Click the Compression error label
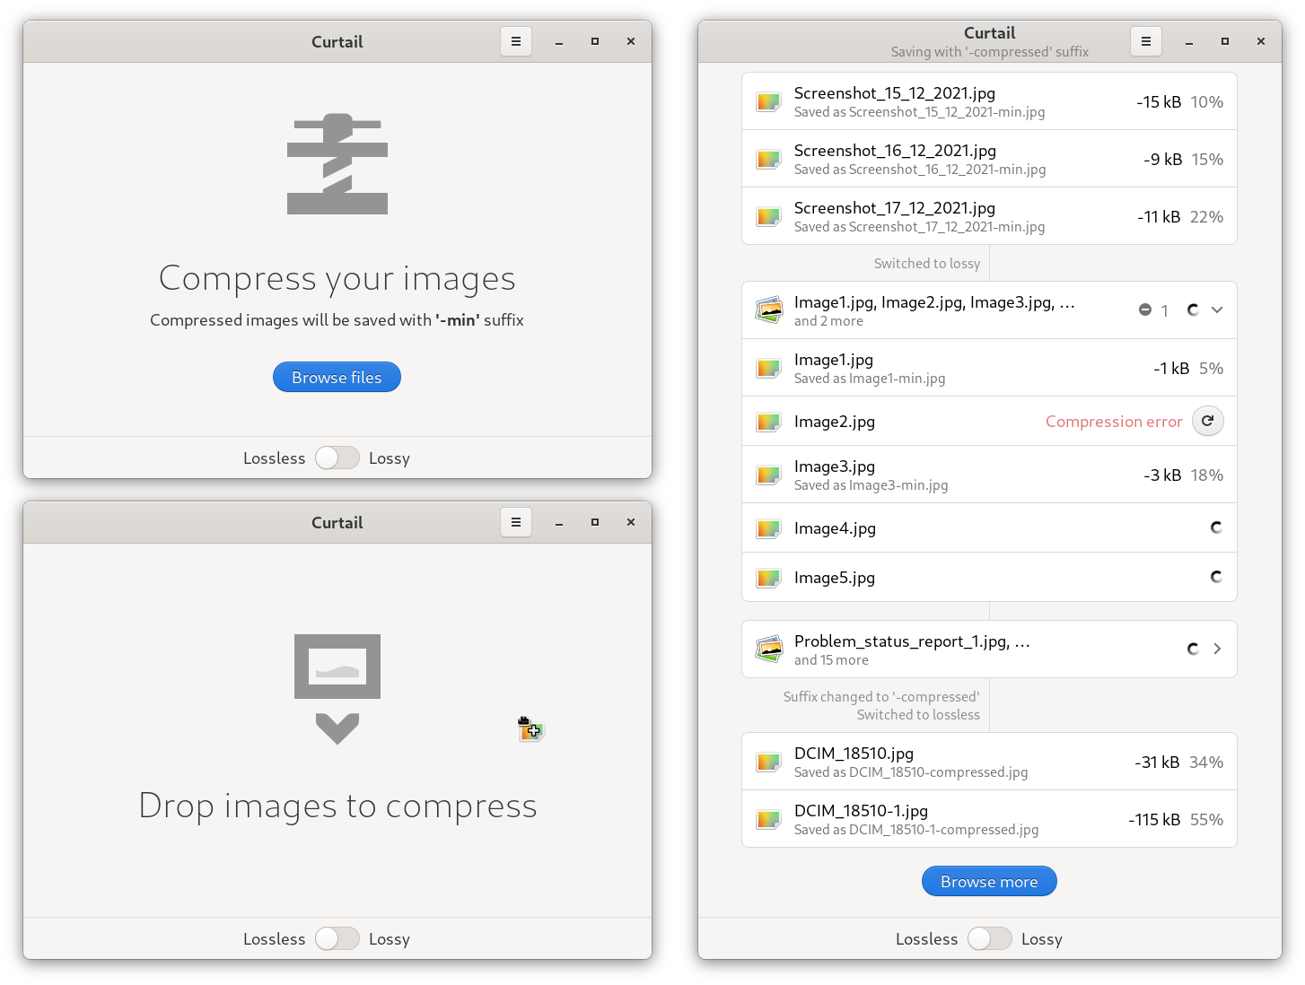1305x985 pixels. [1114, 422]
